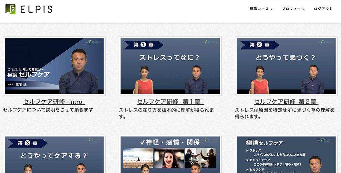Open the 極論セルフケア summary thumbnail
Viewport: 341px width, 173px height.
coord(286,154)
